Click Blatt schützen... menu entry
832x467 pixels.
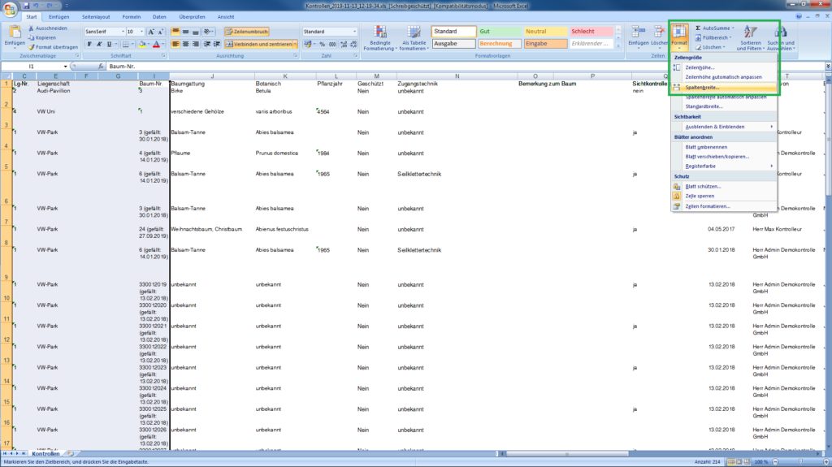coord(703,186)
